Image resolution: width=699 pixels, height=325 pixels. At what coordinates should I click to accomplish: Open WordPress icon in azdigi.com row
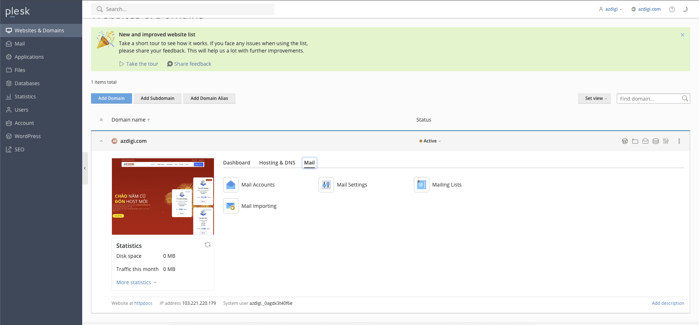[625, 141]
